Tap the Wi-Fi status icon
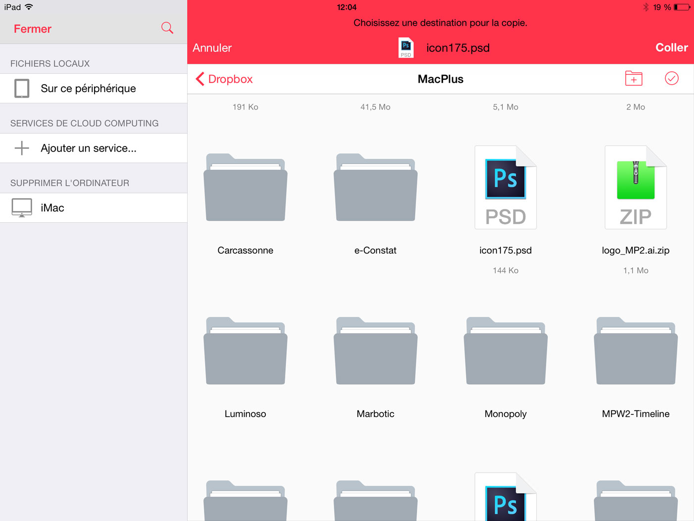694x521 pixels. tap(29, 7)
